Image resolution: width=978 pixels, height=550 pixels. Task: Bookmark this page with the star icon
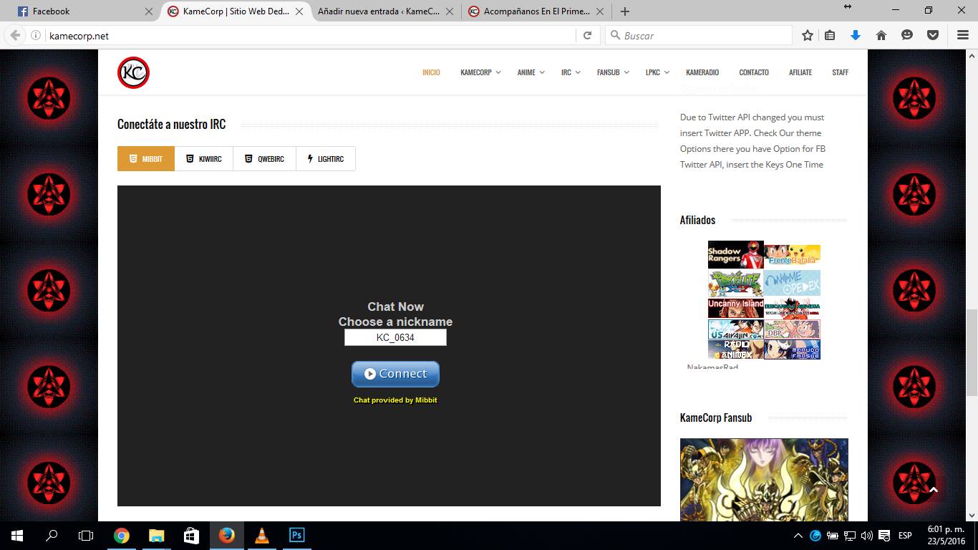click(808, 35)
